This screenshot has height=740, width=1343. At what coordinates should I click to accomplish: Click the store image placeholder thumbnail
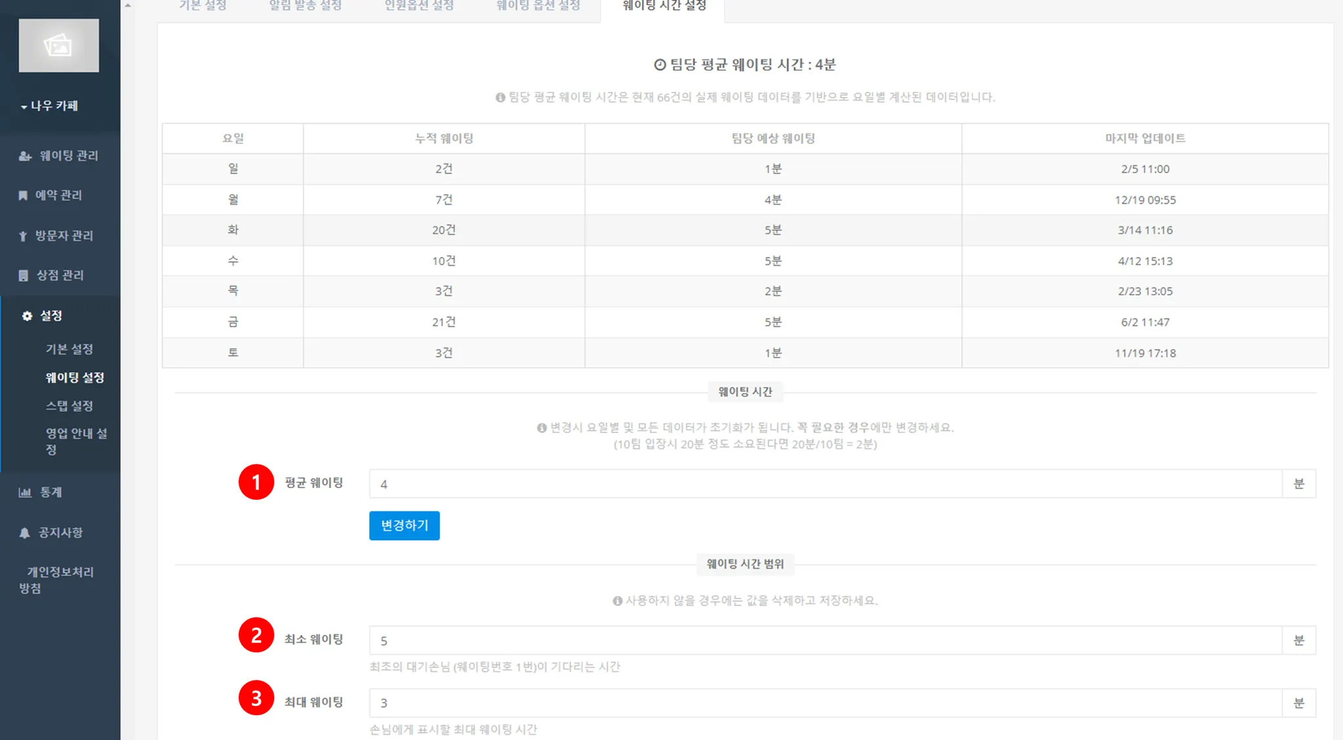pyautogui.click(x=59, y=45)
